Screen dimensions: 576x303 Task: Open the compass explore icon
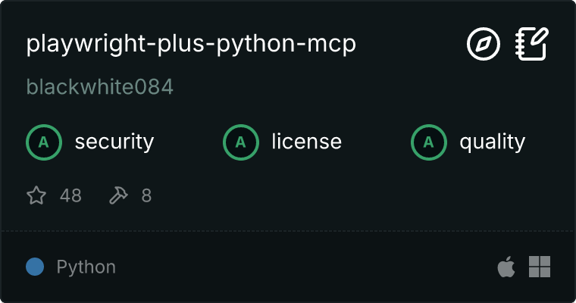coord(483,44)
